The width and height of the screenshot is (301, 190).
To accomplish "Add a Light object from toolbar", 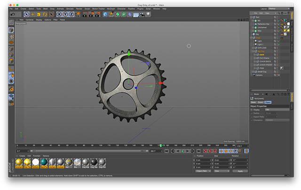I will click(x=148, y=14).
